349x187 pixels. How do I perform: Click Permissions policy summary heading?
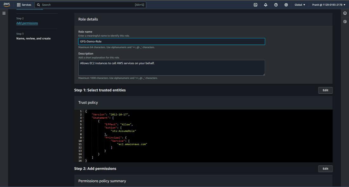[x=102, y=181]
